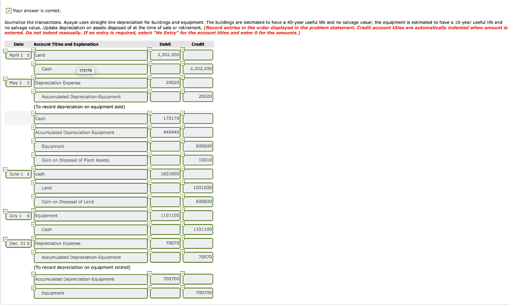The image size is (510, 305).
Task: Select the Land account title field
Action: [90, 55]
